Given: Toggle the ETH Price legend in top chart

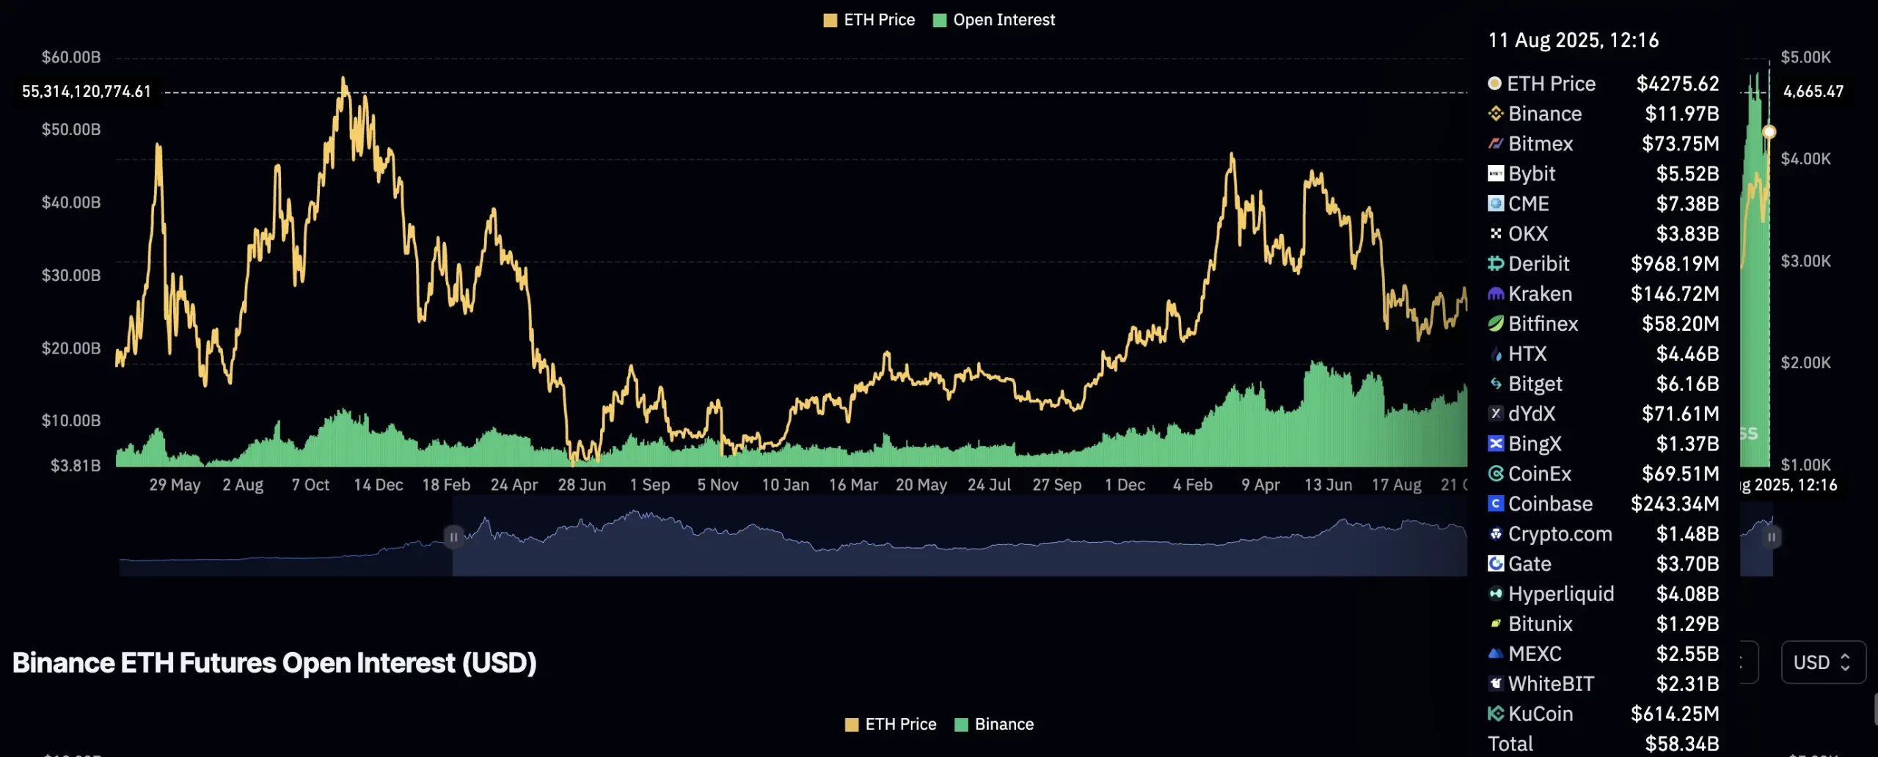Looking at the screenshot, I should click(869, 20).
